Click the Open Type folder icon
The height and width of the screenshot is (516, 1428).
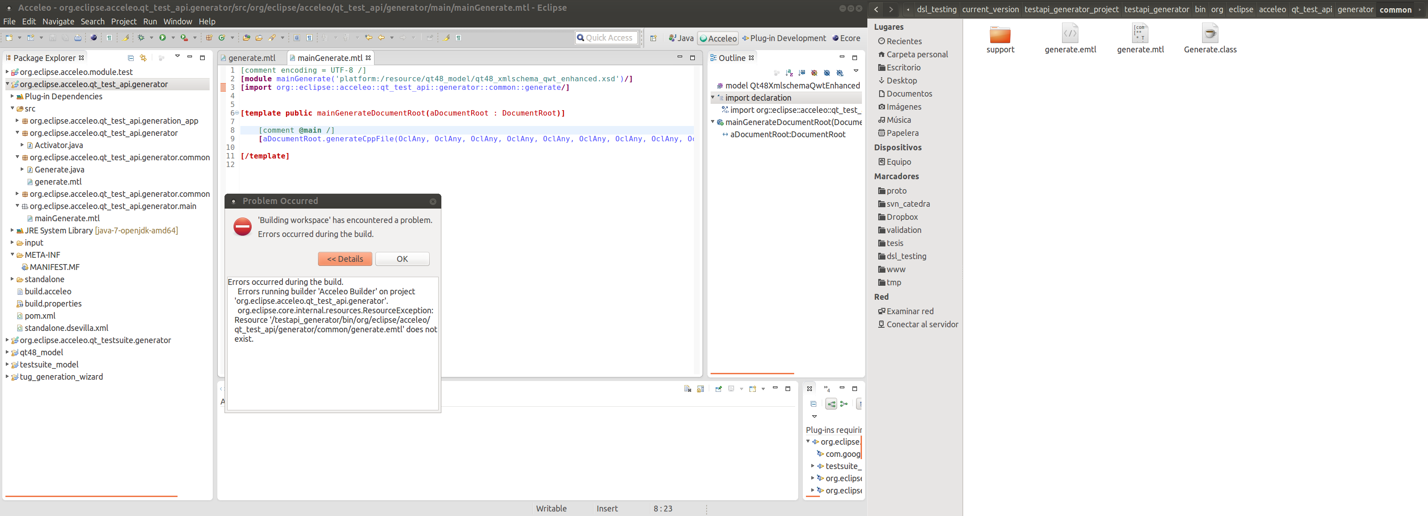pyautogui.click(x=246, y=37)
